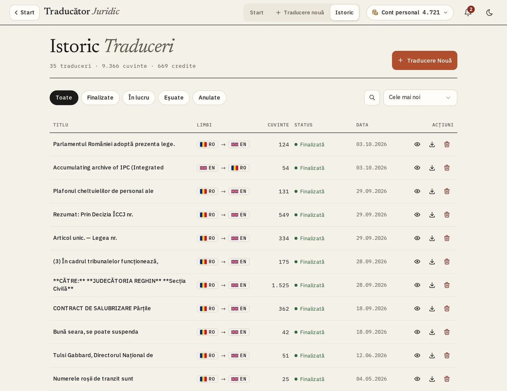Open notifications bell icon

[468, 12]
